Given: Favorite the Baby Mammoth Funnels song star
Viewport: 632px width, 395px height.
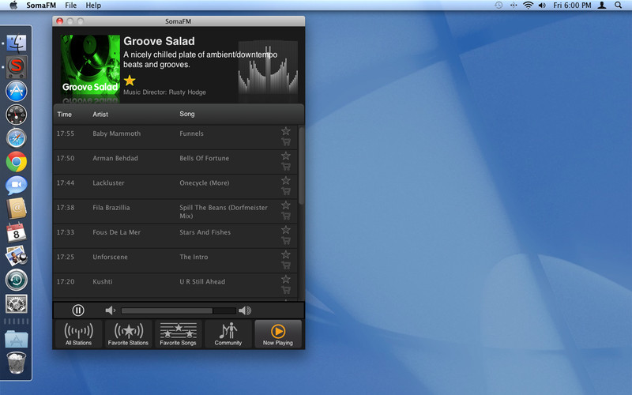Looking at the screenshot, I should pyautogui.click(x=286, y=131).
